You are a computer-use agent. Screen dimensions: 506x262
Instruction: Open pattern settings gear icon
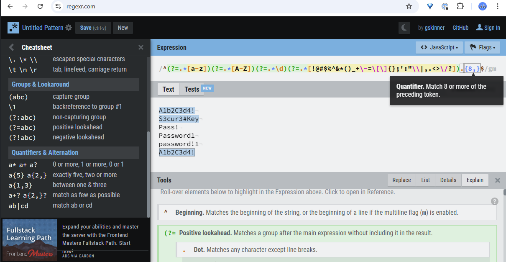(69, 28)
